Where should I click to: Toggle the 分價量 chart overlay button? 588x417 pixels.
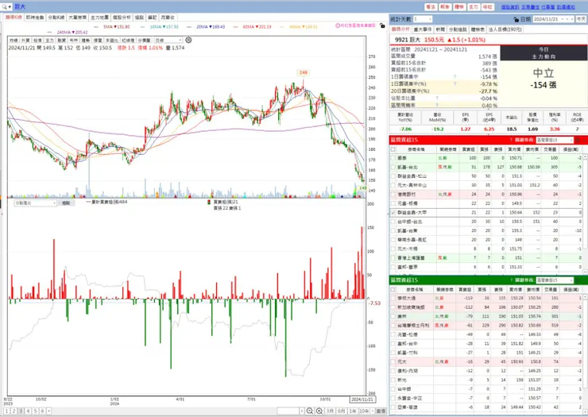click(144, 41)
